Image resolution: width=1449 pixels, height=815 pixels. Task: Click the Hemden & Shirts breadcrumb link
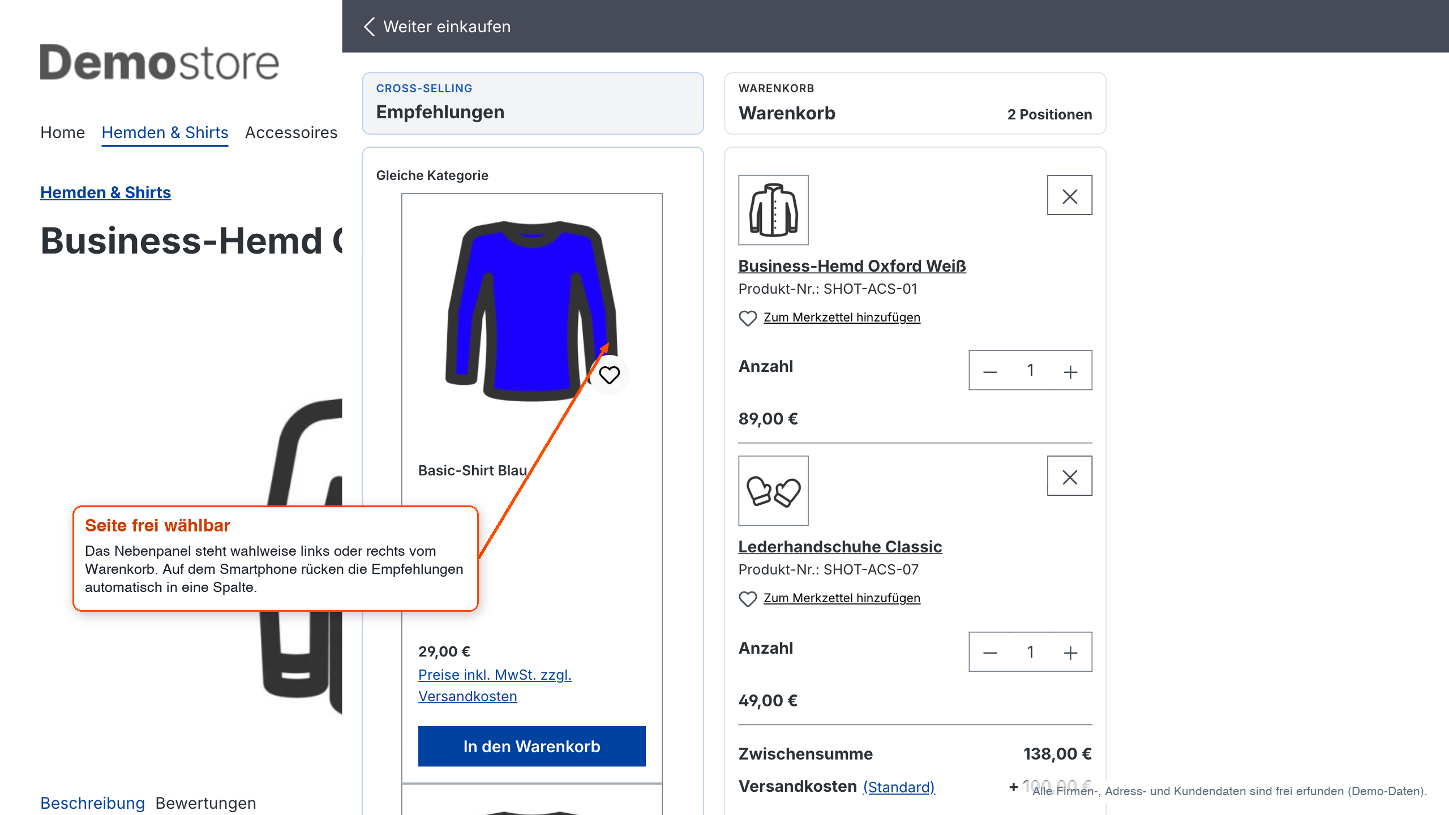pyautogui.click(x=105, y=192)
